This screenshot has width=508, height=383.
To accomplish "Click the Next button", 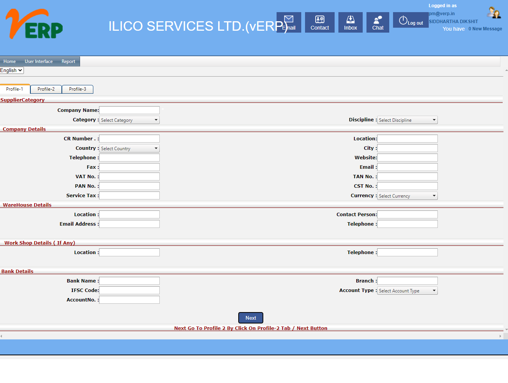I will click(x=251, y=318).
